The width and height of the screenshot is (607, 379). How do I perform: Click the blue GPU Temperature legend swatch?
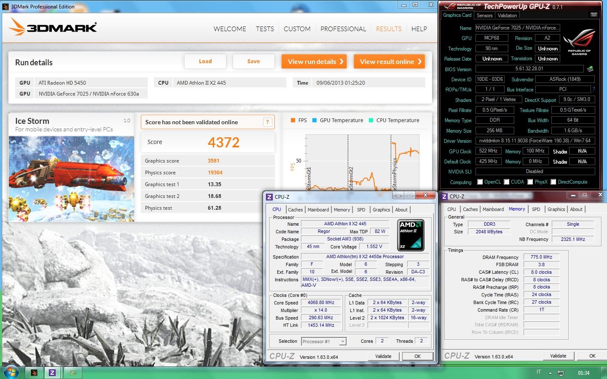(314, 120)
